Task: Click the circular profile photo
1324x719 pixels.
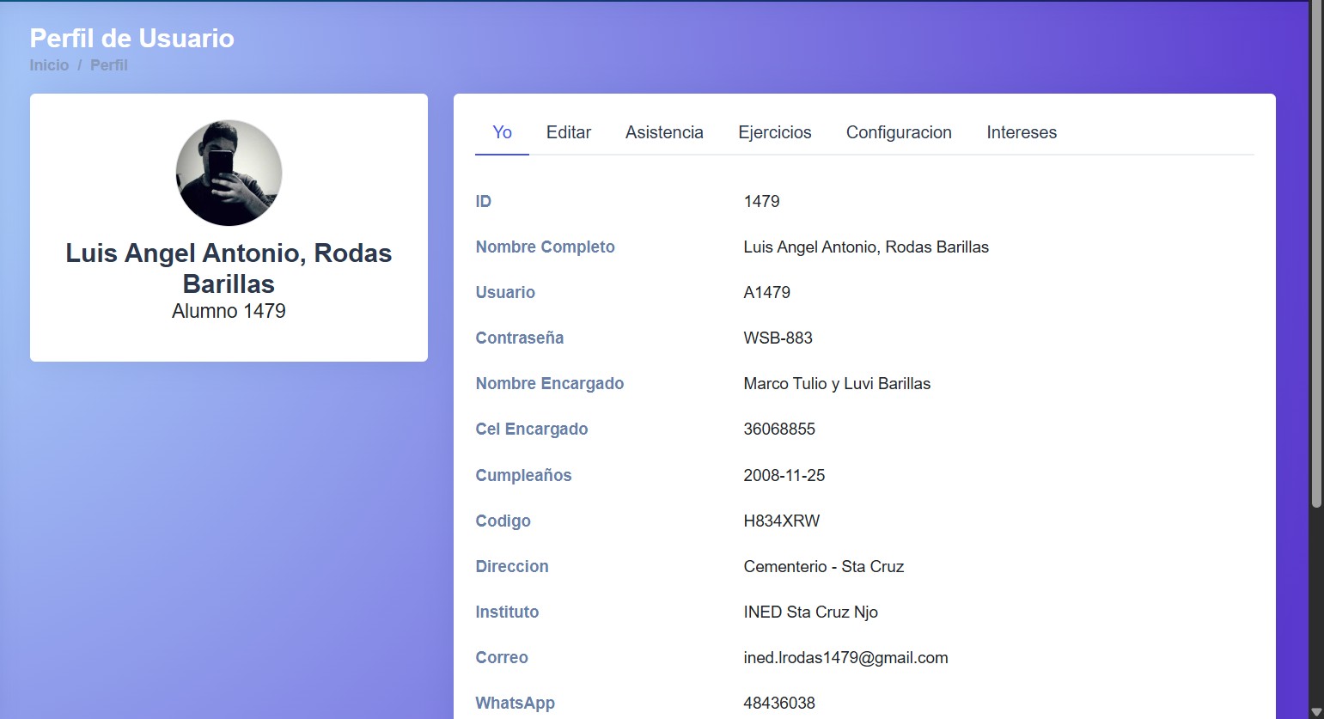Action: pyautogui.click(x=229, y=173)
